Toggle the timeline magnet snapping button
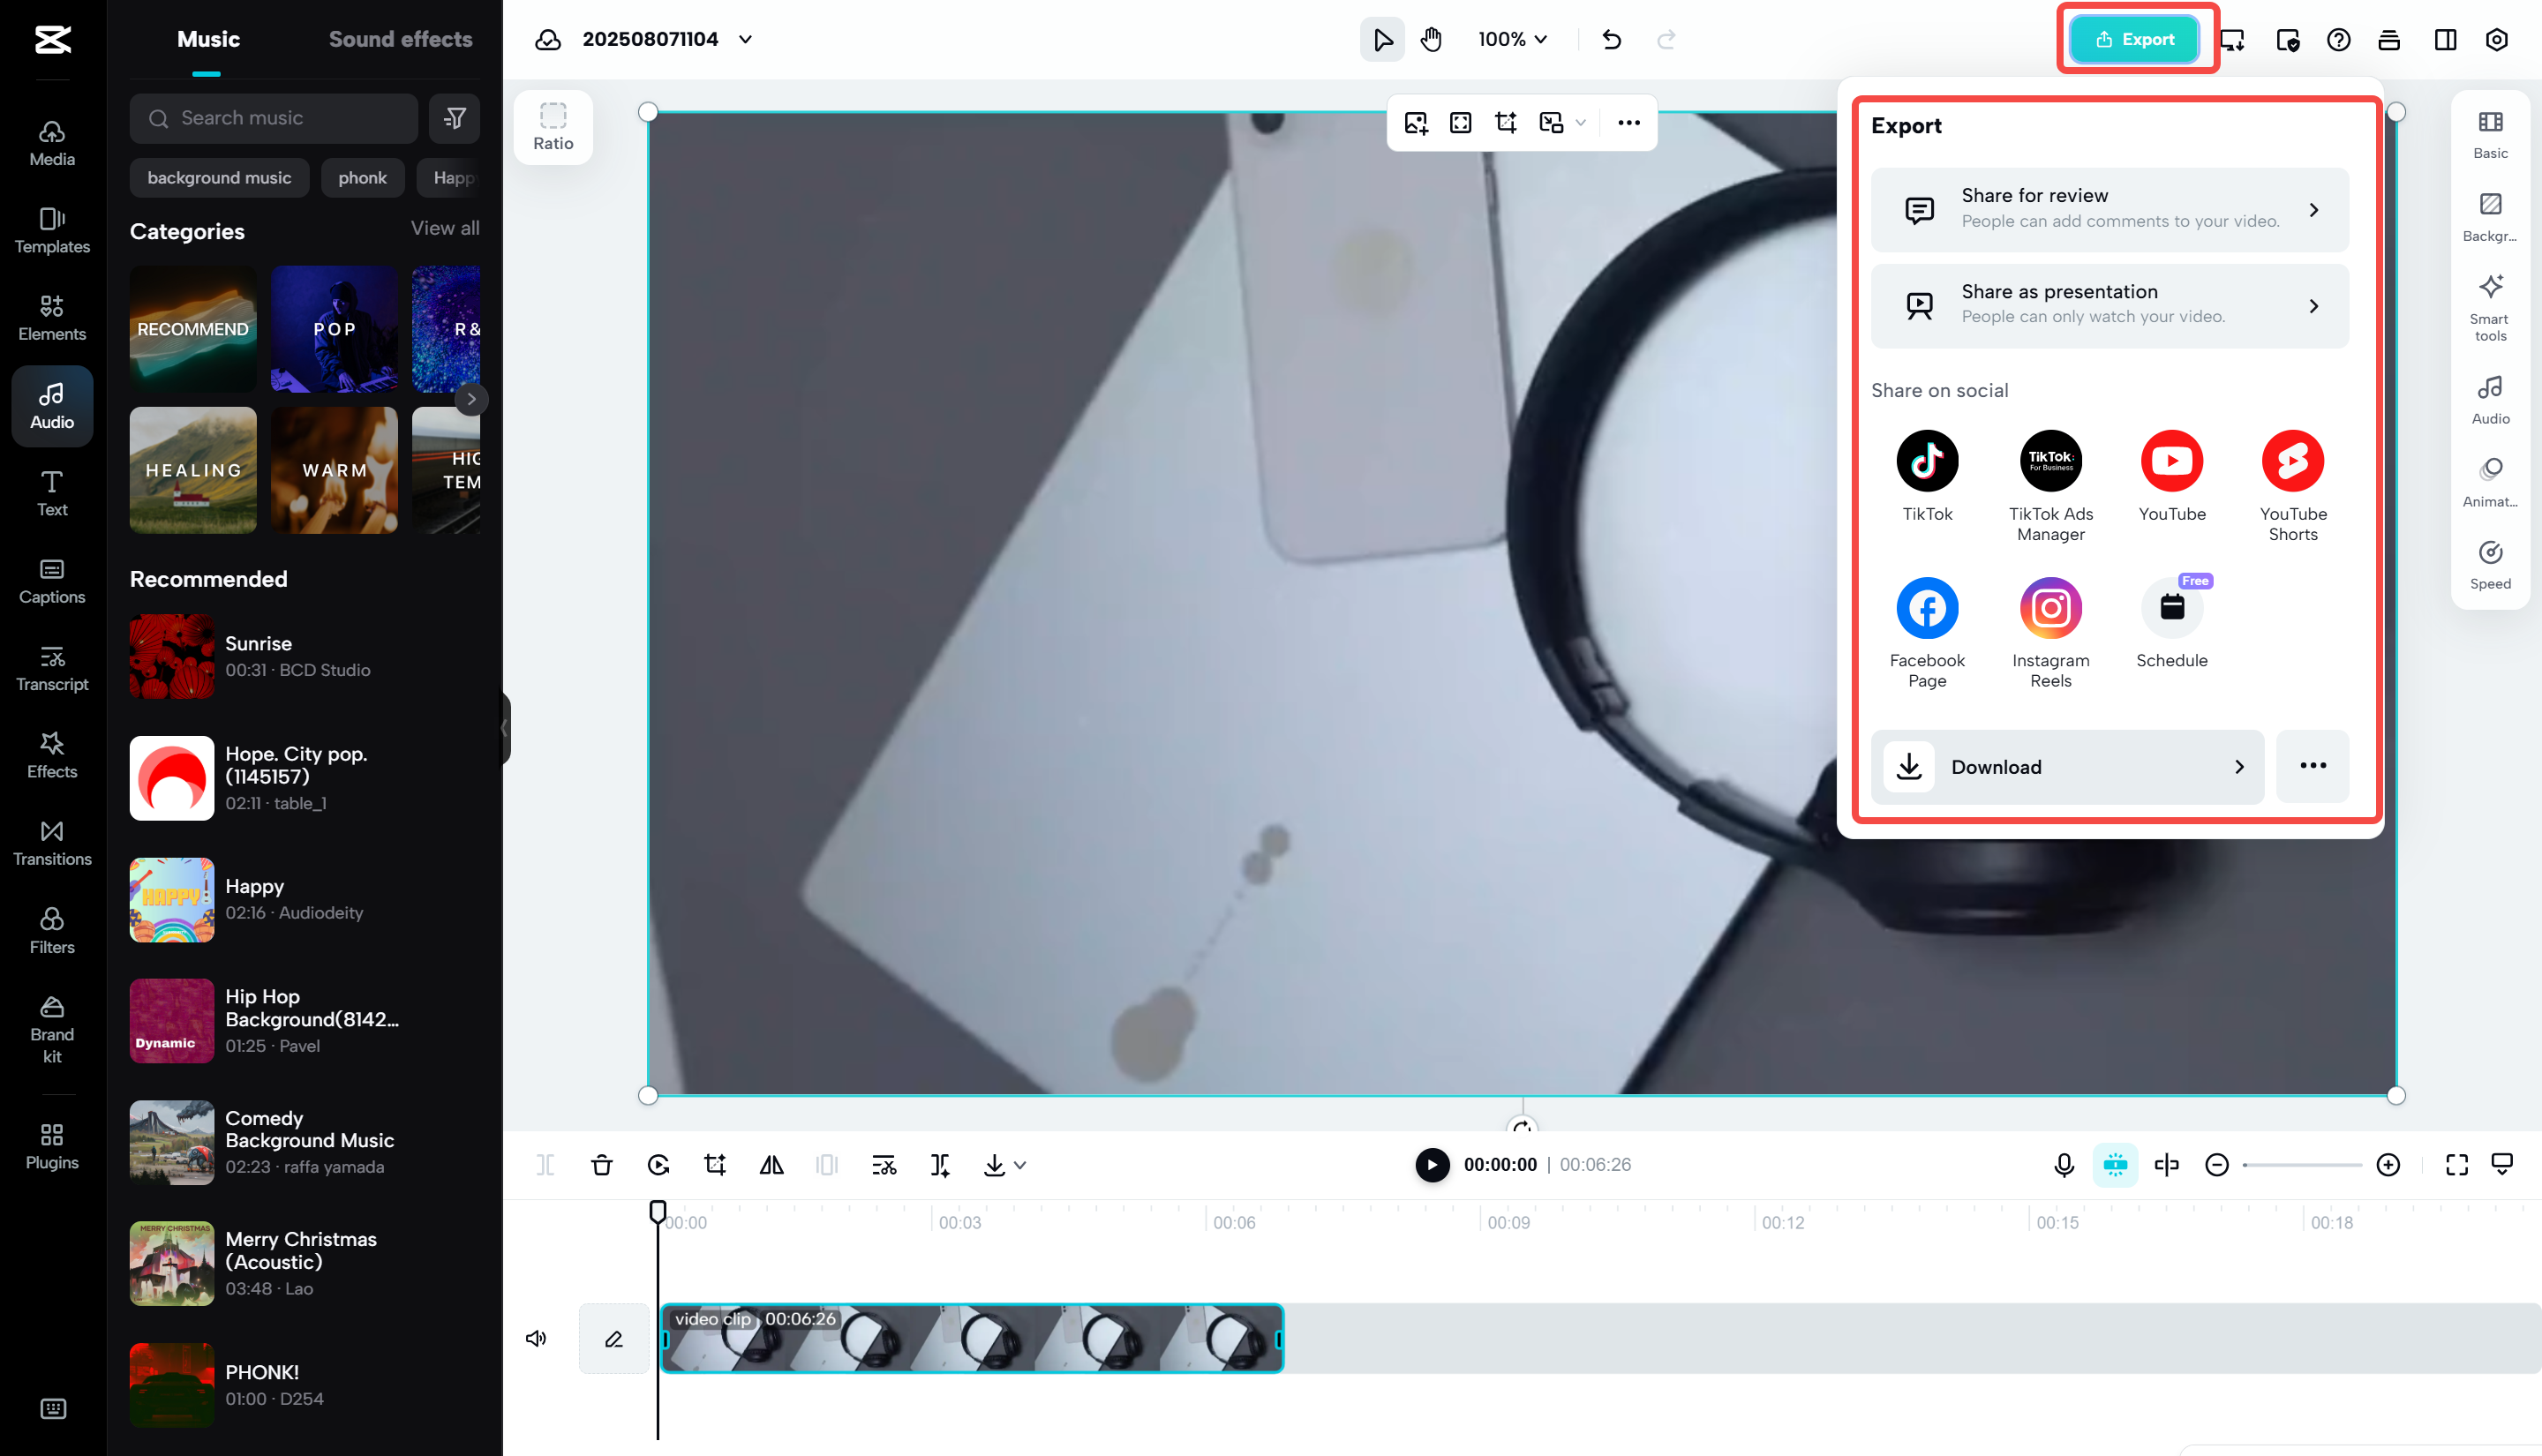This screenshot has height=1456, width=2542. [x=2115, y=1165]
